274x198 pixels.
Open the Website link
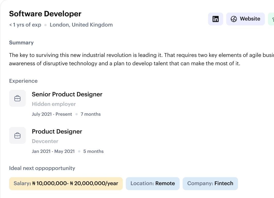(x=245, y=19)
